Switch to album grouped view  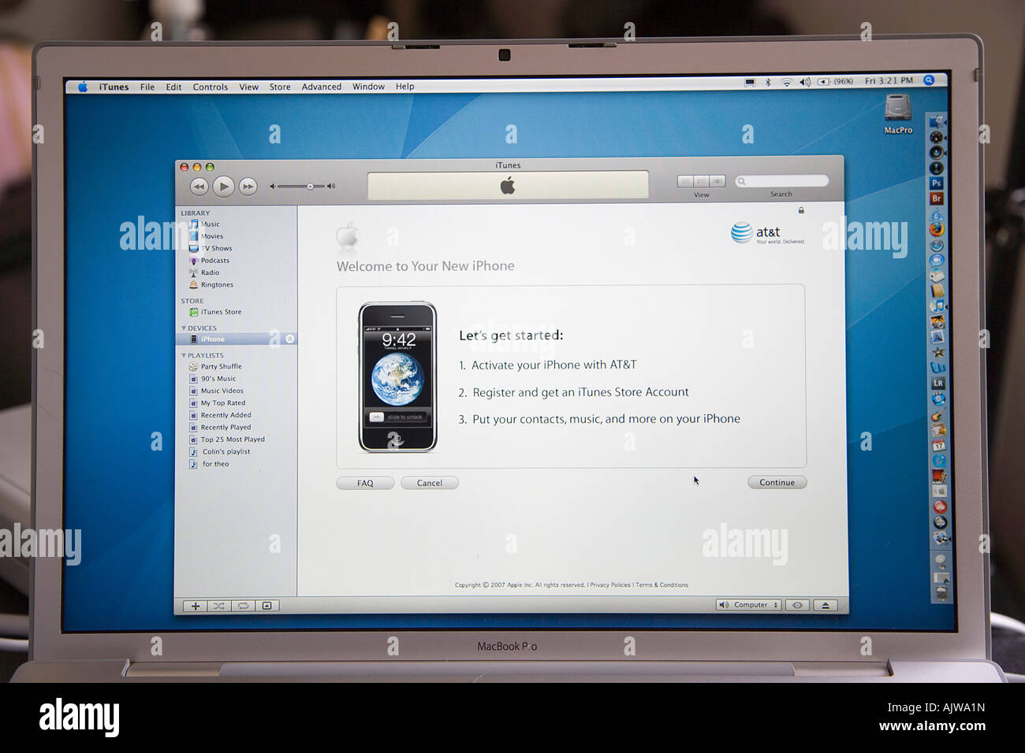click(700, 181)
